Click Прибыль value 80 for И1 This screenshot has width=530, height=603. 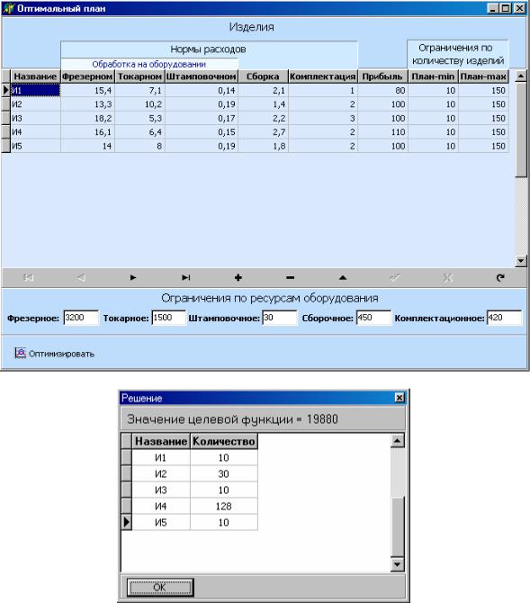382,90
